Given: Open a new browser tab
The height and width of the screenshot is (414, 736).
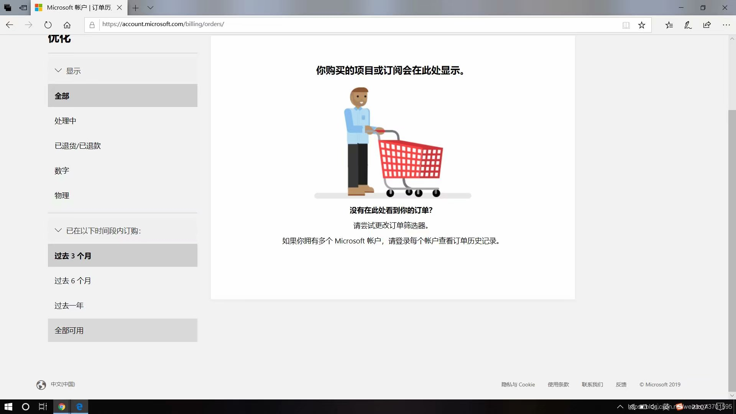Looking at the screenshot, I should (x=135, y=8).
